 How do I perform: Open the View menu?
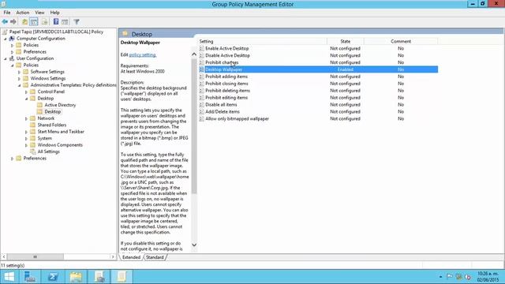click(x=39, y=13)
